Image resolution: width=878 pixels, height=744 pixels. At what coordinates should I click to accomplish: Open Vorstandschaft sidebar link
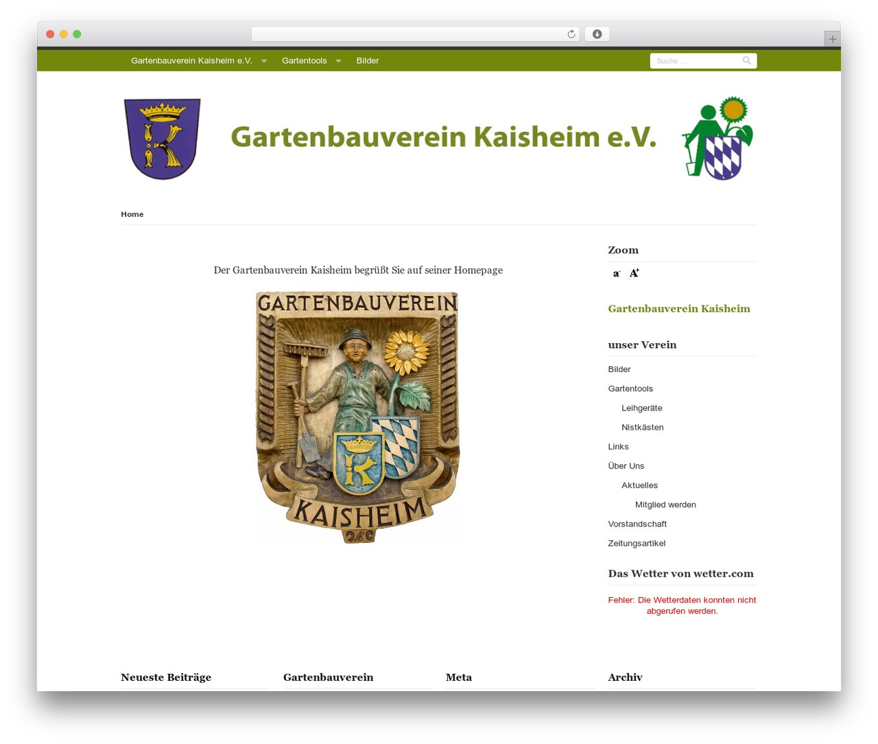click(637, 524)
